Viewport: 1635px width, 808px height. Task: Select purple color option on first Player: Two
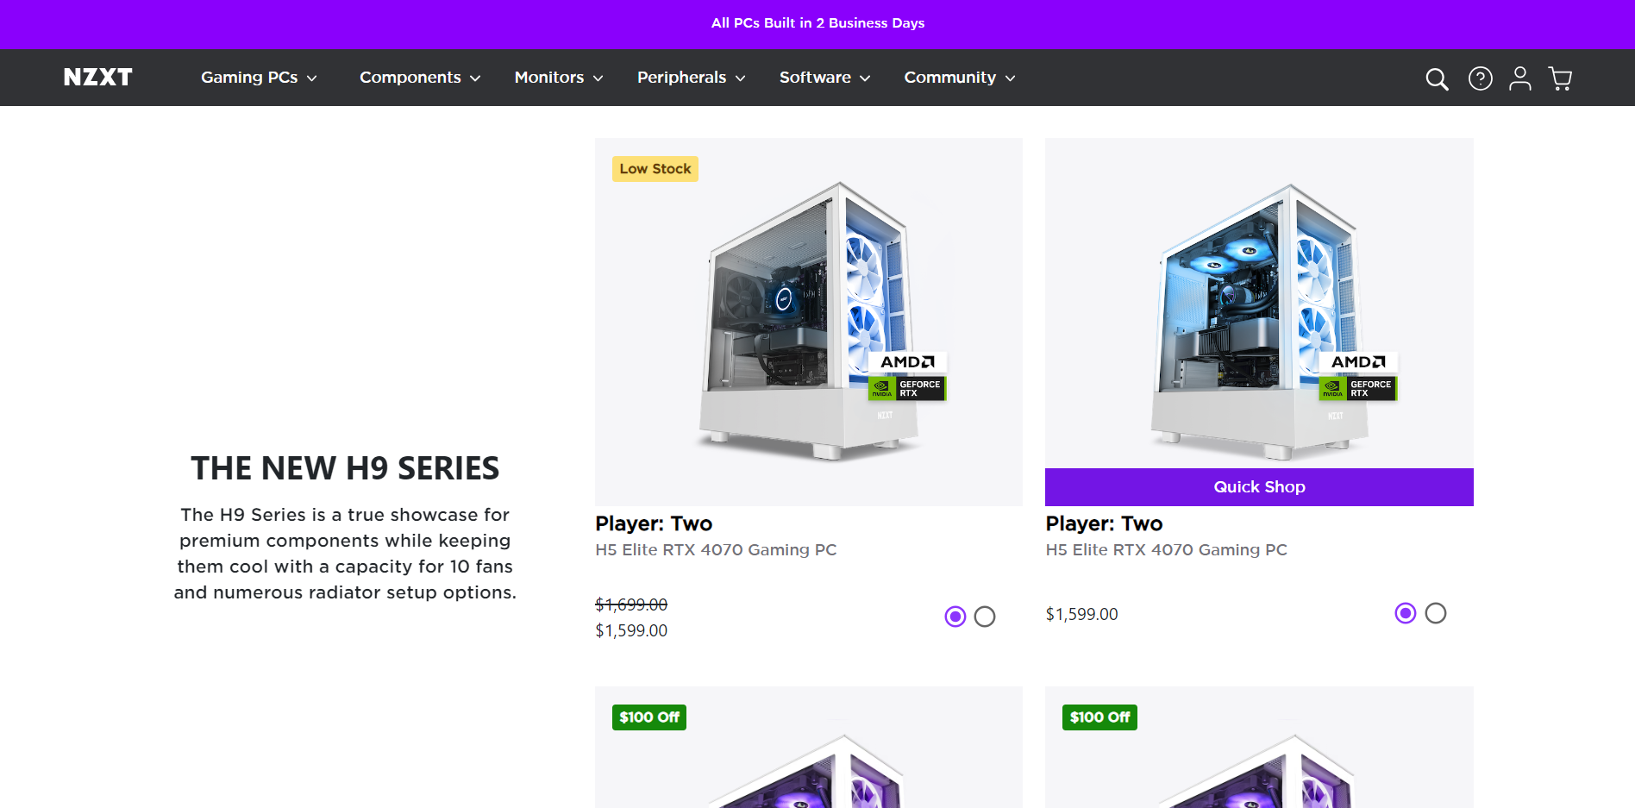[955, 617]
